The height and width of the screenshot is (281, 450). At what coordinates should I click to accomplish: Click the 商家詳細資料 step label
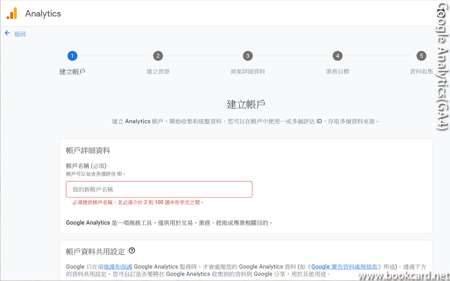(247, 71)
